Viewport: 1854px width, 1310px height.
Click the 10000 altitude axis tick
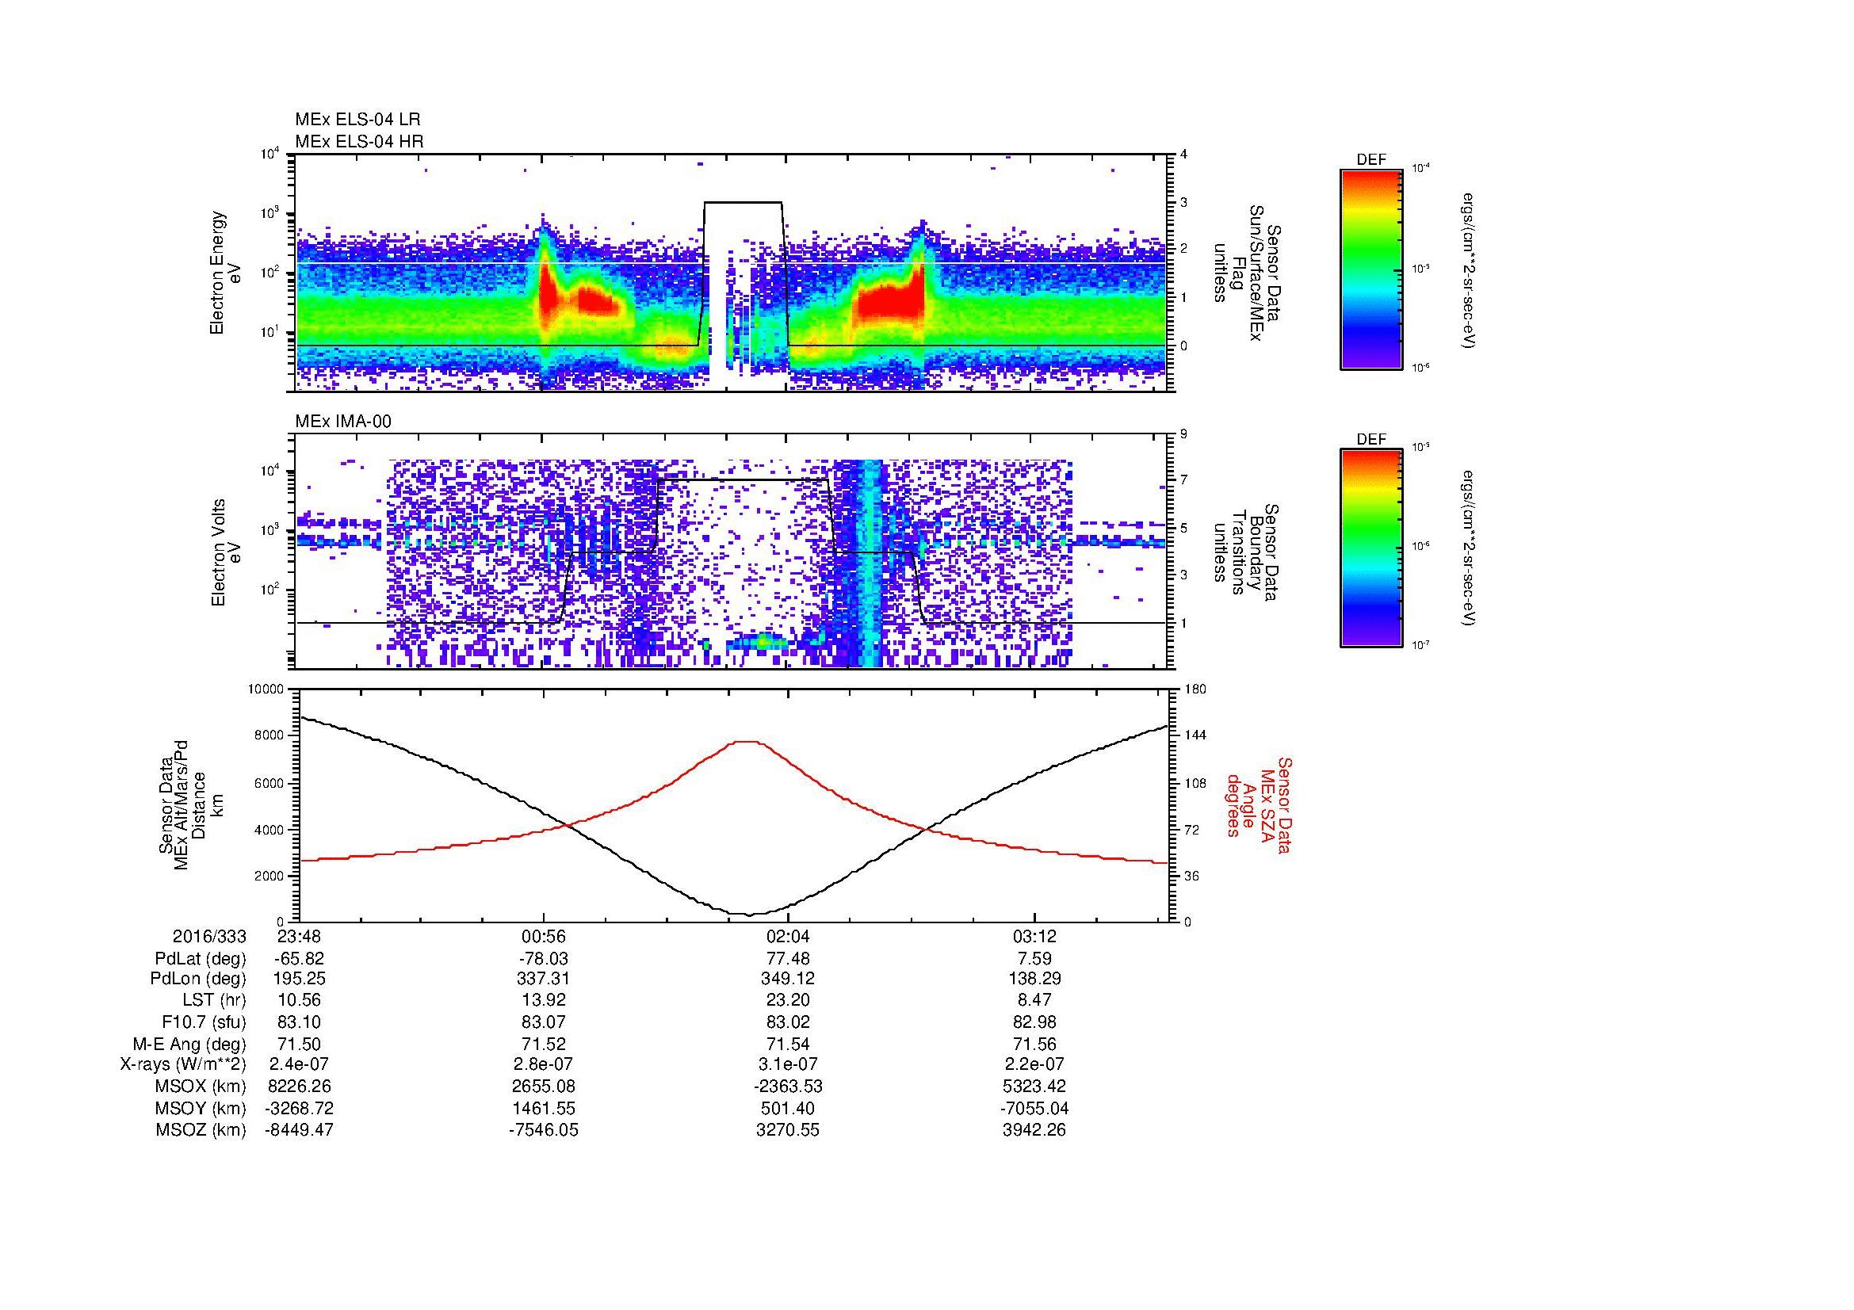(265, 689)
